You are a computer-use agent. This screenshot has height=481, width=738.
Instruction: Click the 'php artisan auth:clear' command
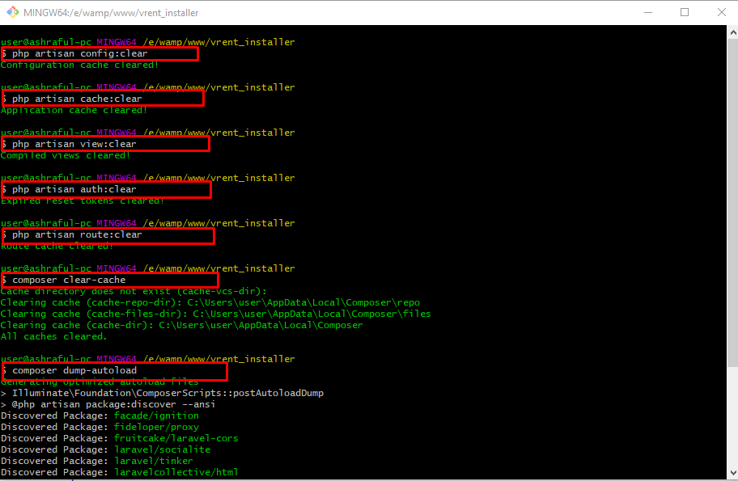pyautogui.click(x=74, y=189)
